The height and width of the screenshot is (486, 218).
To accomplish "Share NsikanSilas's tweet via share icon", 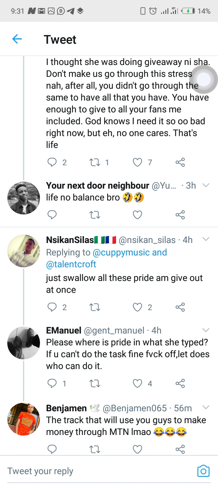I will coord(180,307).
